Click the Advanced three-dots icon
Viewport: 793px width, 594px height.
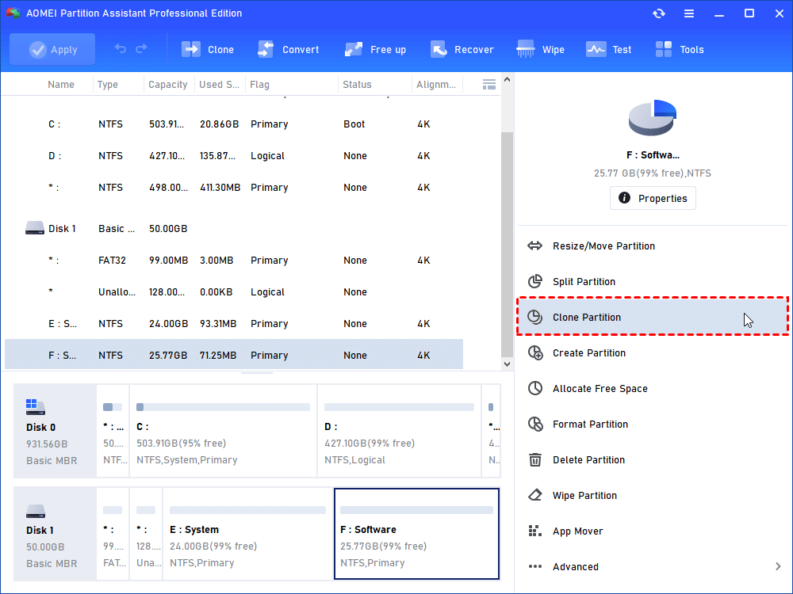535,567
